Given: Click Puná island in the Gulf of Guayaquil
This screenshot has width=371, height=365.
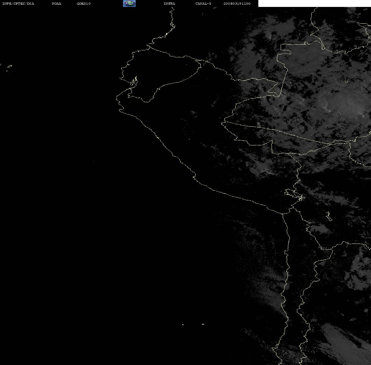Looking at the screenshot, I should (x=134, y=82).
